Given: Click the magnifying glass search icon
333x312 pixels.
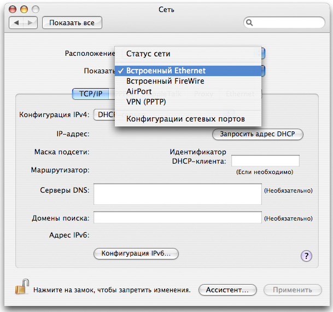Looking at the screenshot, I should (x=250, y=22).
